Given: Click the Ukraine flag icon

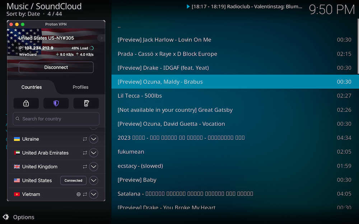Looking at the screenshot, I should [x=17, y=139].
